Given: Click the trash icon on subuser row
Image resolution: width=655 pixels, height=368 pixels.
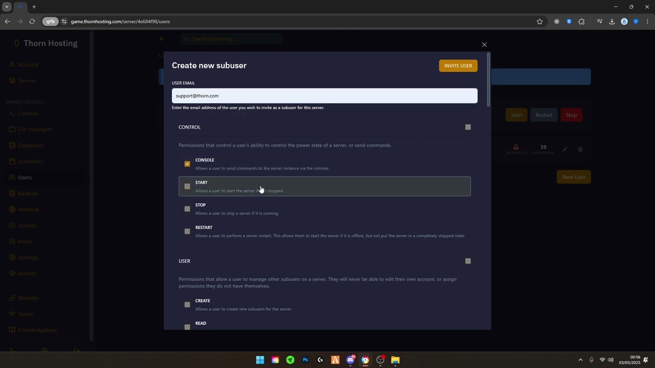Looking at the screenshot, I should coord(580,149).
